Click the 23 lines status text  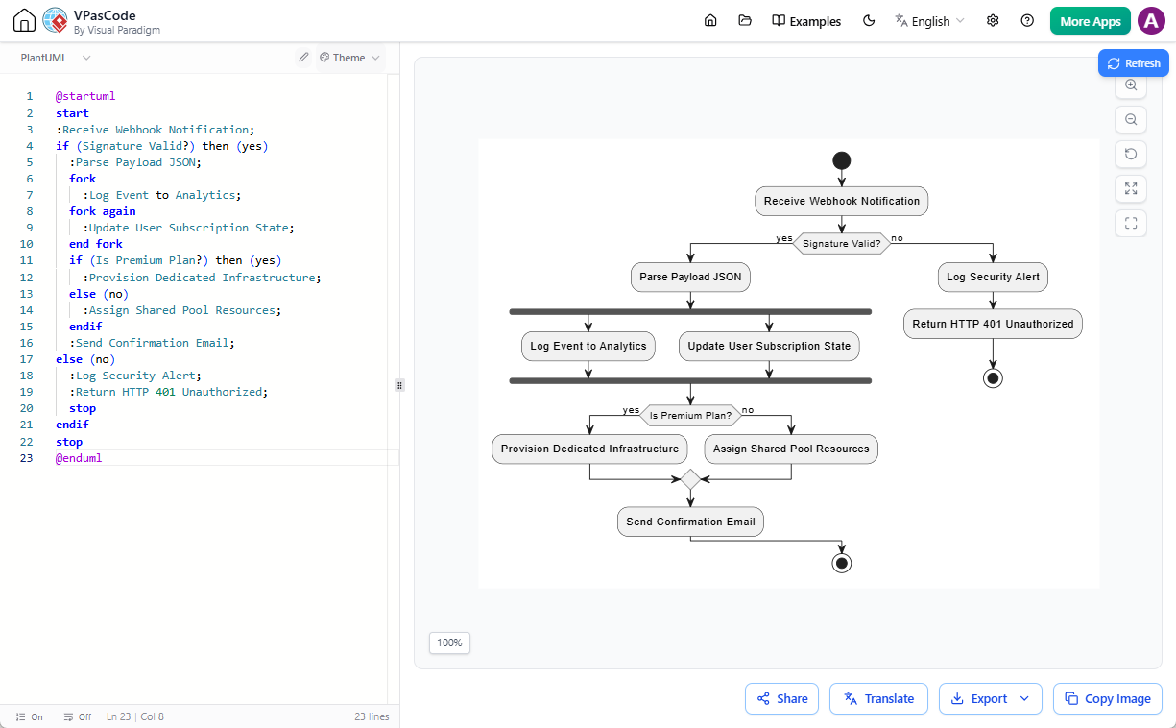(x=372, y=716)
